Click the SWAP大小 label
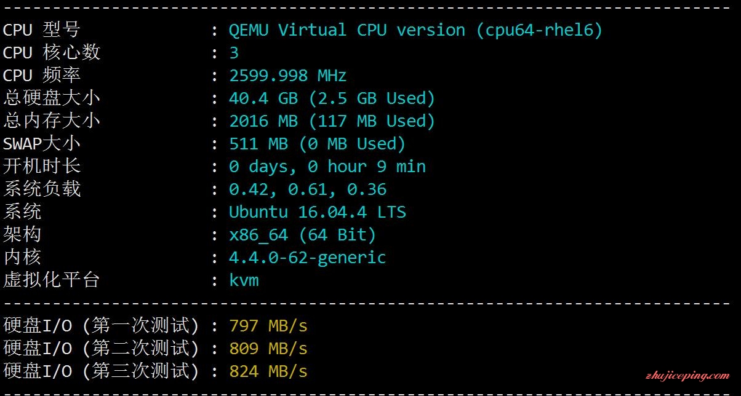The width and height of the screenshot is (741, 396). pyautogui.click(x=41, y=144)
